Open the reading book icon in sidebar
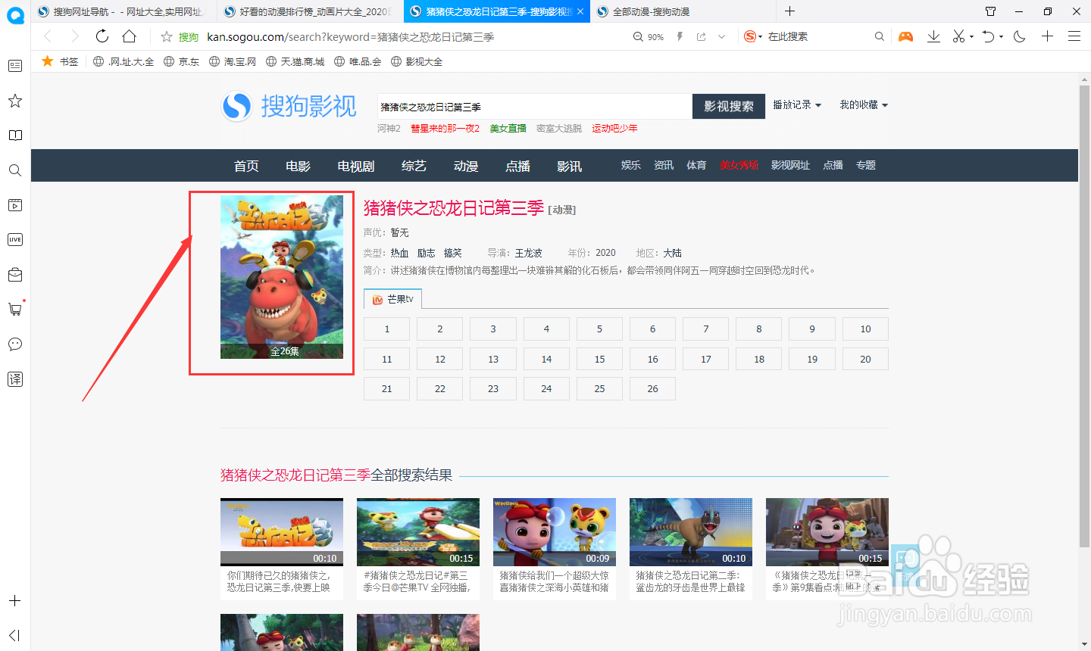The width and height of the screenshot is (1091, 651). click(x=15, y=135)
